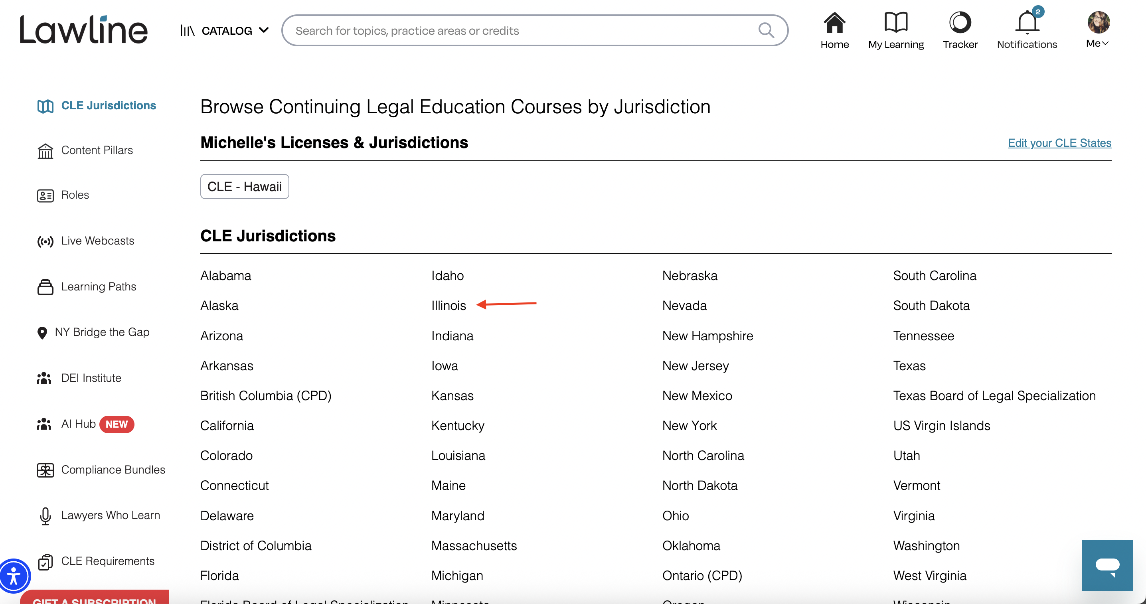
Task: Open Roles sidebar item
Action: click(75, 195)
